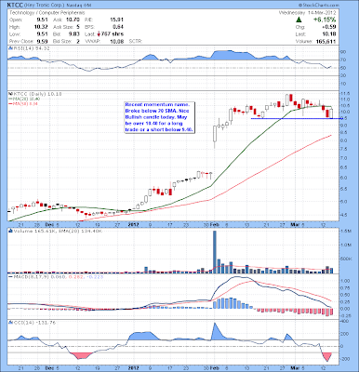359x372 pixels.
Task: Click the Ask Size 5 value
Action: click(x=78, y=27)
